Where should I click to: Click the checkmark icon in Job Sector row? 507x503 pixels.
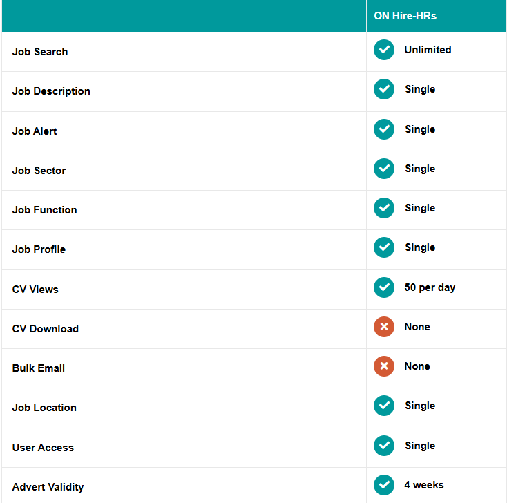384,169
